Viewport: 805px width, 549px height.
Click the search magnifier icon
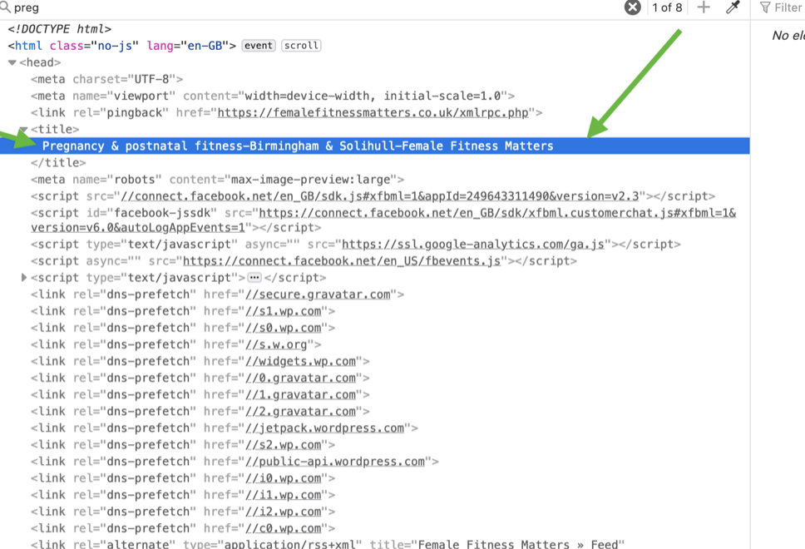click(5, 7)
